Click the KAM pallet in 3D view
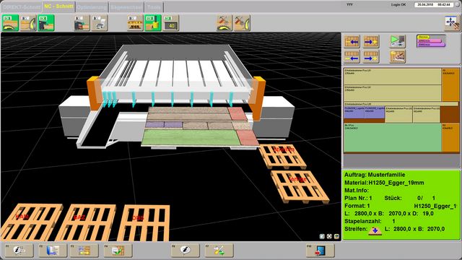The image size is (462, 260). 31,222
